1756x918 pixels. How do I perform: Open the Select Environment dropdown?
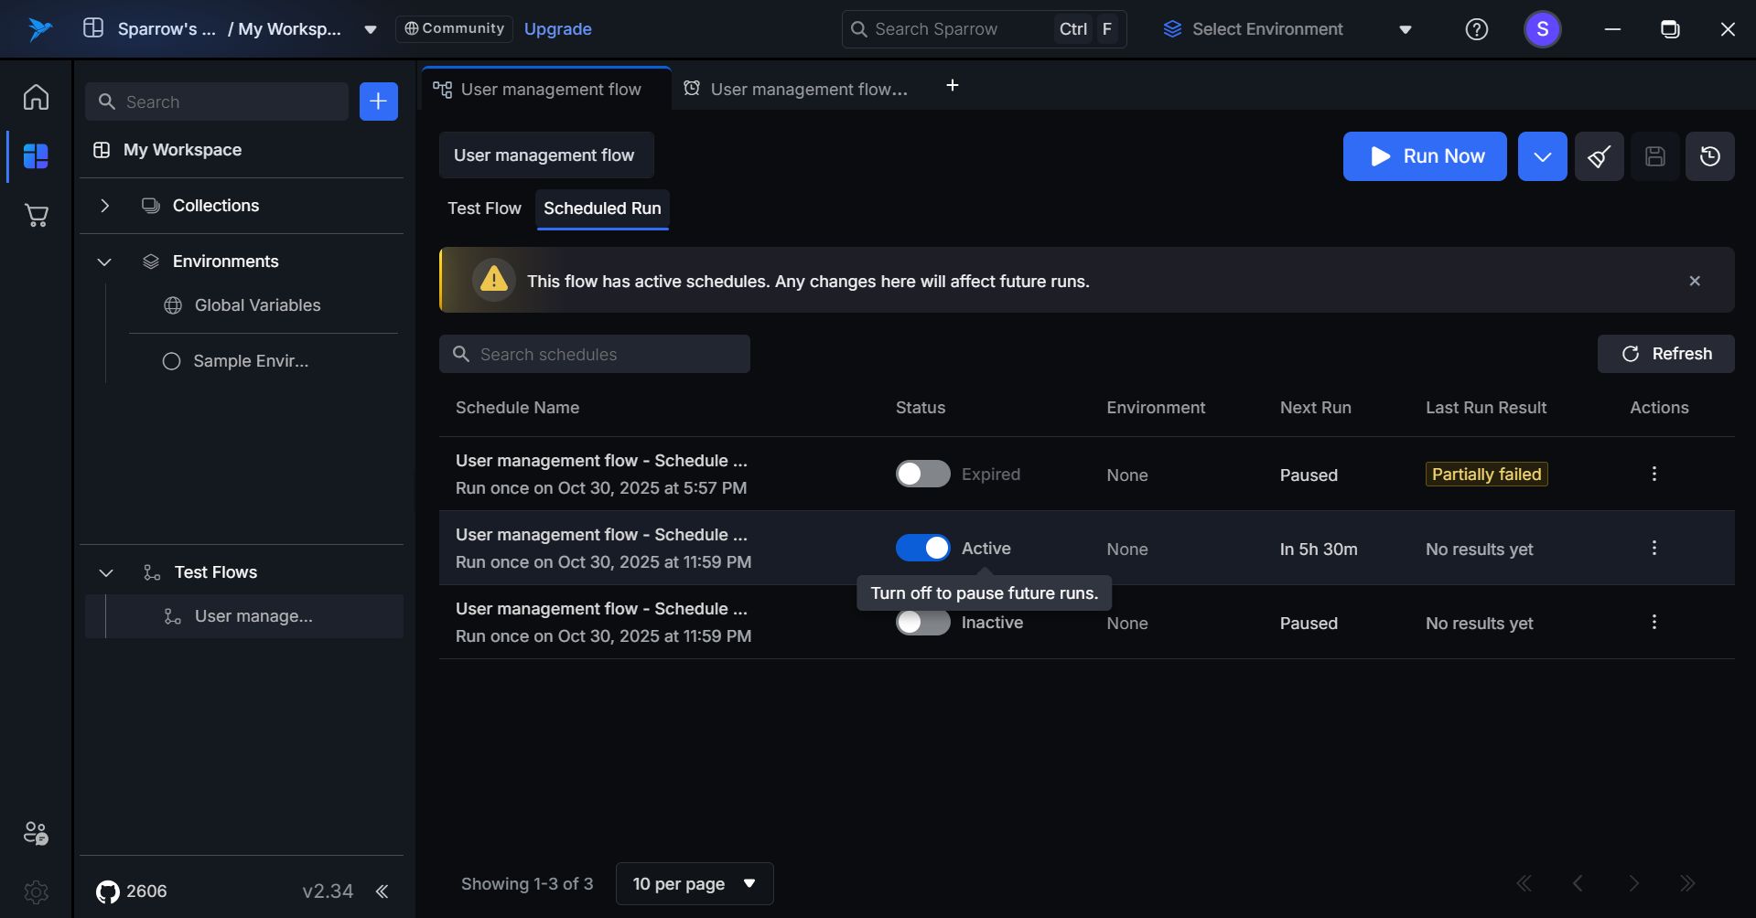1287,29
